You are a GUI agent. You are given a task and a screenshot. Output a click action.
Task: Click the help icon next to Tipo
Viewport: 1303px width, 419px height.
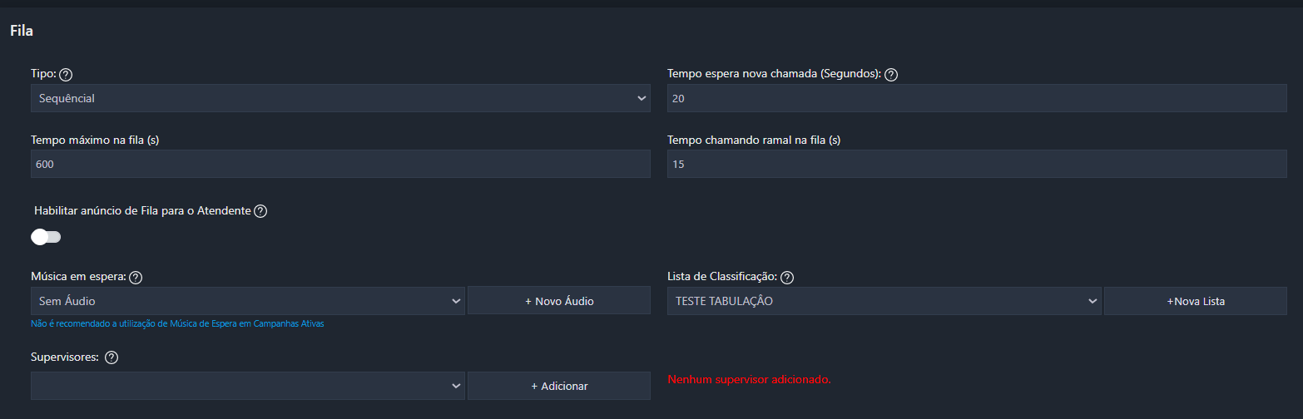tap(67, 75)
